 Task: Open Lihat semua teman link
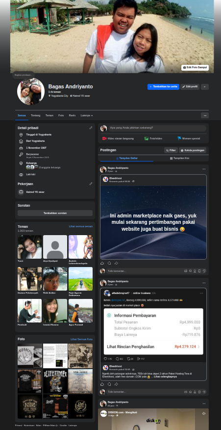point(81,226)
